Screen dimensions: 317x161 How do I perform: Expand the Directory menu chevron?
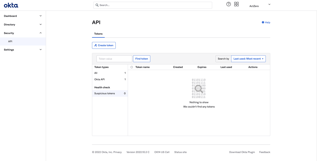[41, 24]
